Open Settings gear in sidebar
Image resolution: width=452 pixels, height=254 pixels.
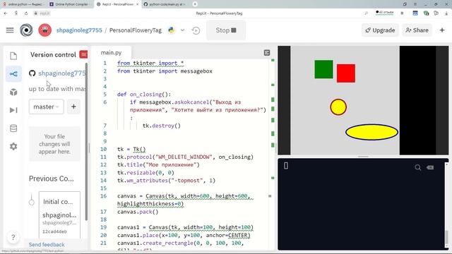(13, 146)
